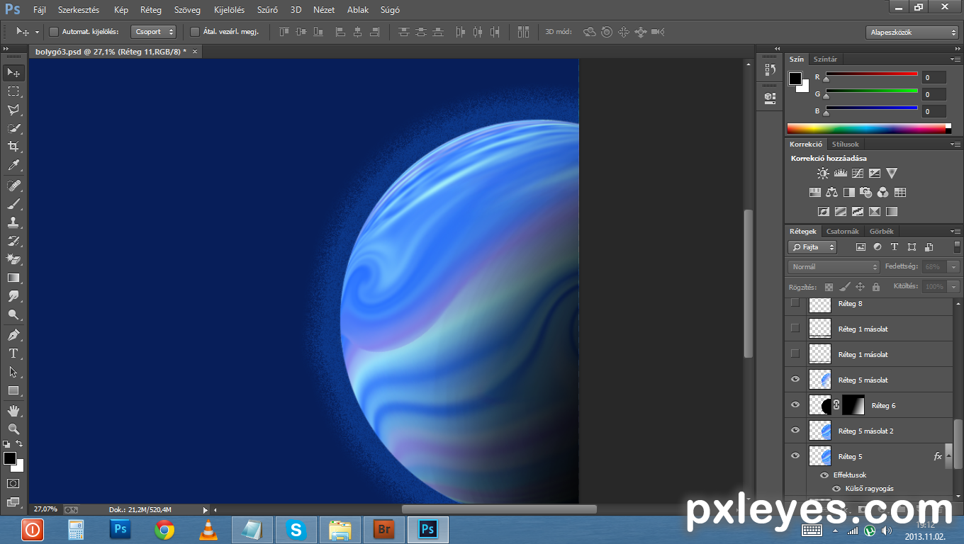
Task: Open the Fajta layer filter dropdown
Action: pyautogui.click(x=812, y=247)
